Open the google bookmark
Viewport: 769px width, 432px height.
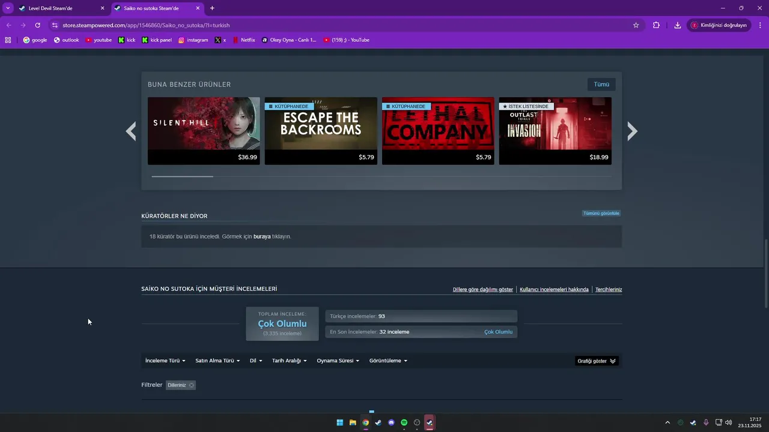[x=35, y=40]
